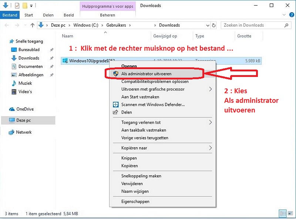
Task: Select OneDrive cloud icon in navigation pane
Action: [x=11, y=109]
